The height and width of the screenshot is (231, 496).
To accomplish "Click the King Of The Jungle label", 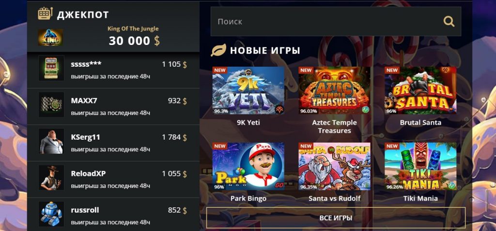I will pos(133,29).
